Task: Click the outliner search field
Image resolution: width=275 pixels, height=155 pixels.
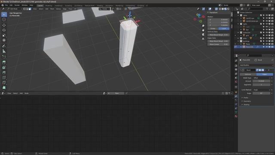Action: [x=255, y=9]
